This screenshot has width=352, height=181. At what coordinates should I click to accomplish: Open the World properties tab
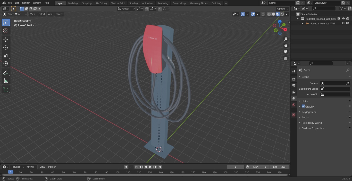(x=294, y=105)
